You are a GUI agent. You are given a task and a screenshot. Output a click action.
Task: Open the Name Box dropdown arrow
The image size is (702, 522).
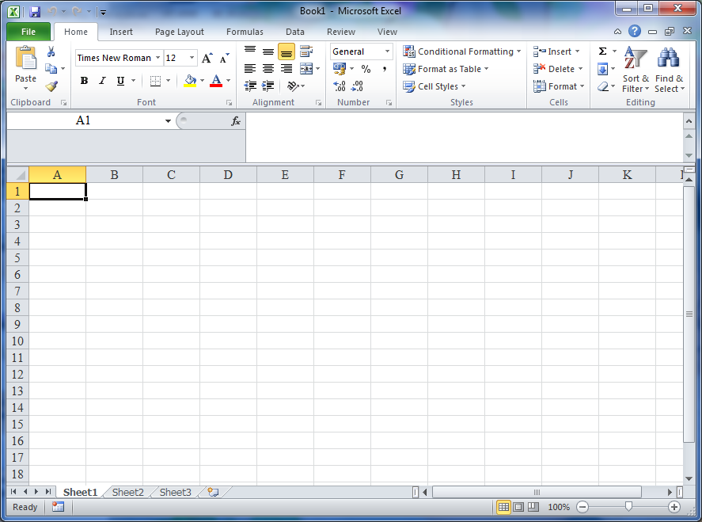click(x=168, y=120)
